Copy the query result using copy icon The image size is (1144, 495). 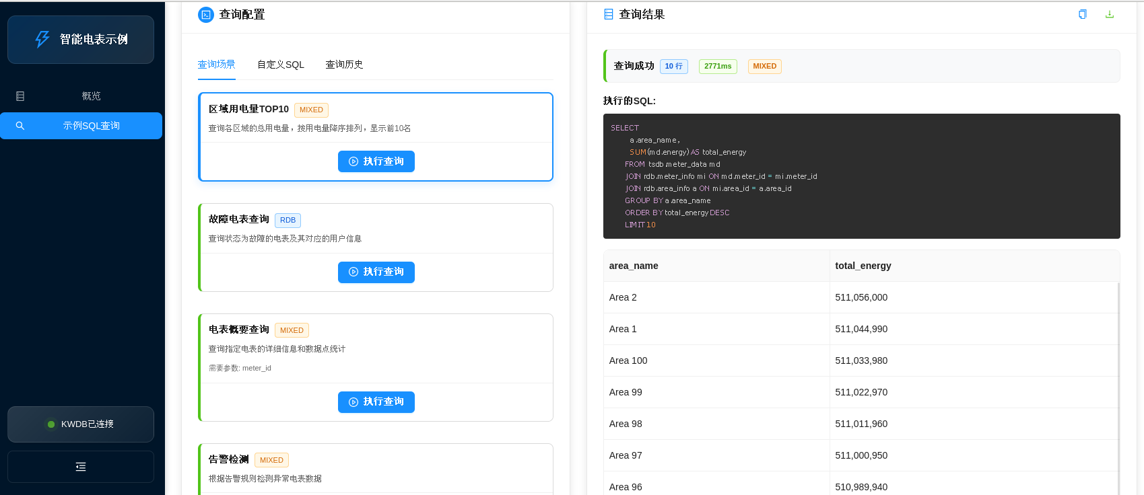pos(1083,14)
